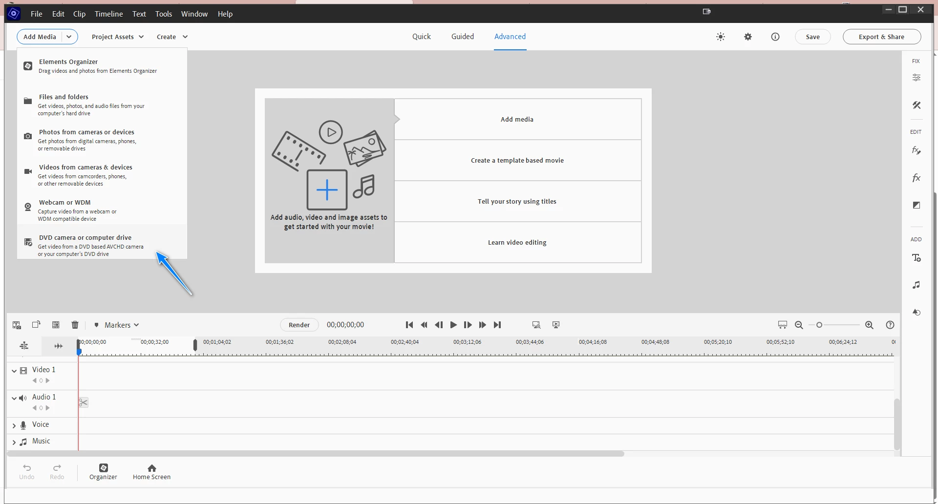Click the Save button
Image resolution: width=938 pixels, height=504 pixels.
[812, 37]
